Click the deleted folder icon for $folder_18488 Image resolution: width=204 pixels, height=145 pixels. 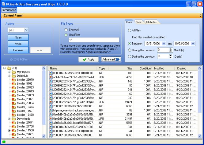tap(13, 115)
